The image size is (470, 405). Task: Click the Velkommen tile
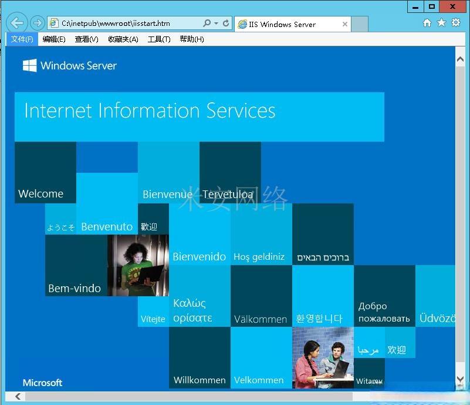pos(261,357)
